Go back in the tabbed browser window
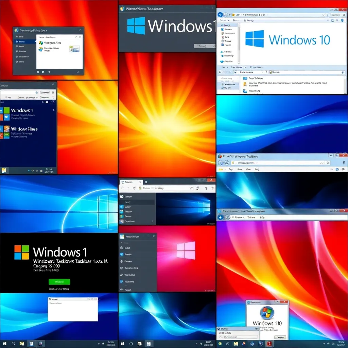This screenshot has width=348, height=348. [x=122, y=188]
